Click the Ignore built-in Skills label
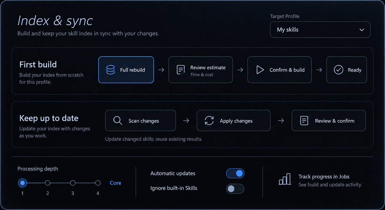The width and height of the screenshot is (385, 210). 174,188
